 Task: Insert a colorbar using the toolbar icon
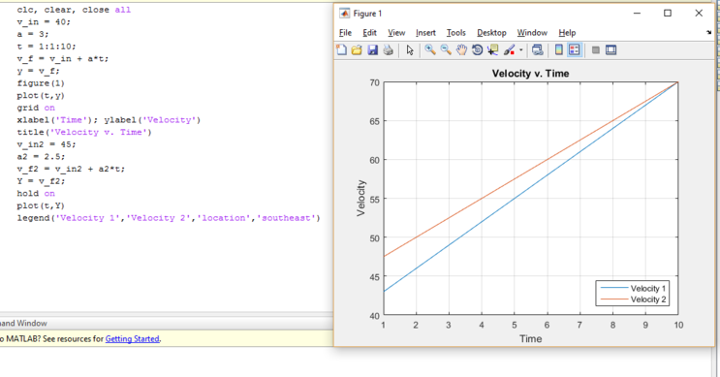559,50
